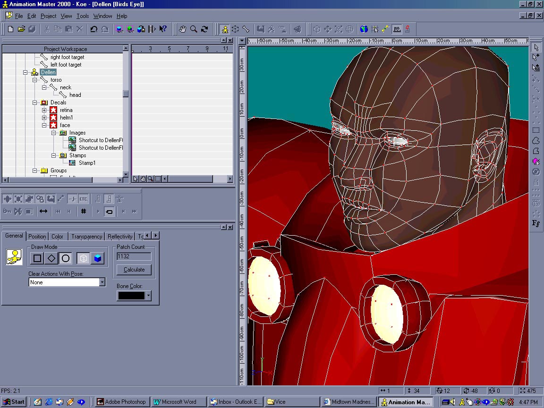This screenshot has width=544, height=408.
Task: Activate the Zoom magnifier tool
Action: pos(194,29)
